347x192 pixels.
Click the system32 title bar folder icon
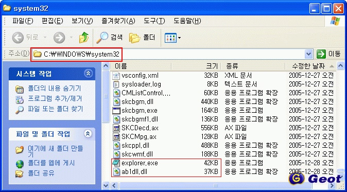(x=7, y=8)
